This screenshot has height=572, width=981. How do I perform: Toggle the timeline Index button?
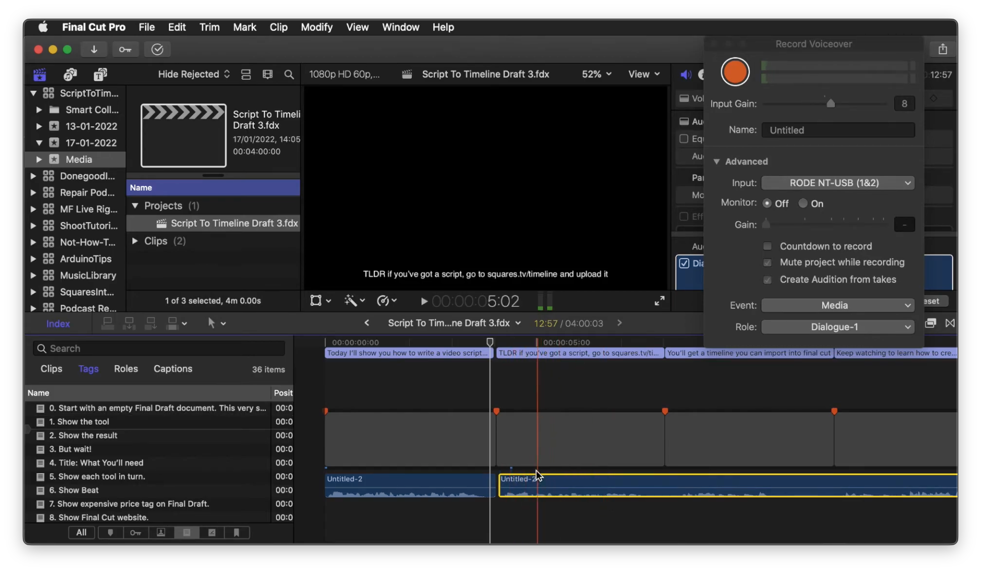tap(58, 324)
